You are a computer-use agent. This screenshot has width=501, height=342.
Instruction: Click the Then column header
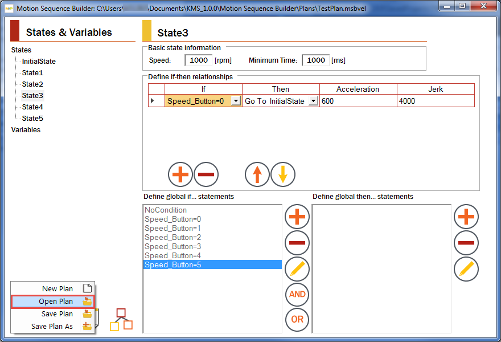point(281,89)
